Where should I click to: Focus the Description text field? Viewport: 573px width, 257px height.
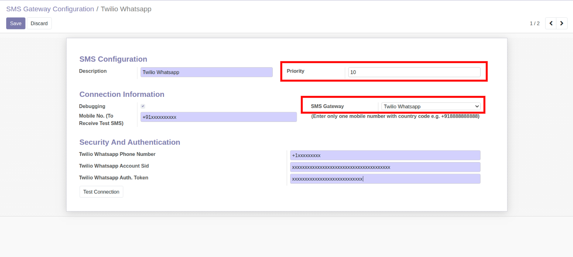[x=206, y=72]
